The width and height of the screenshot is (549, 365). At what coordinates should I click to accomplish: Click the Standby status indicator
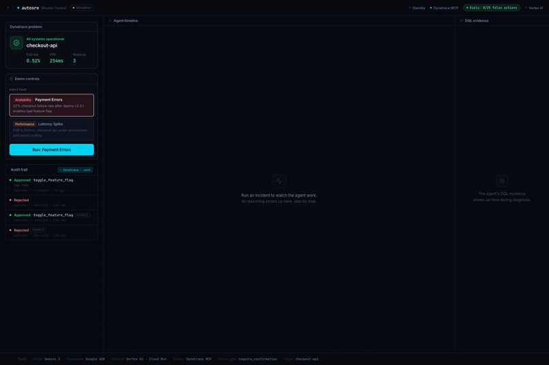pos(417,8)
